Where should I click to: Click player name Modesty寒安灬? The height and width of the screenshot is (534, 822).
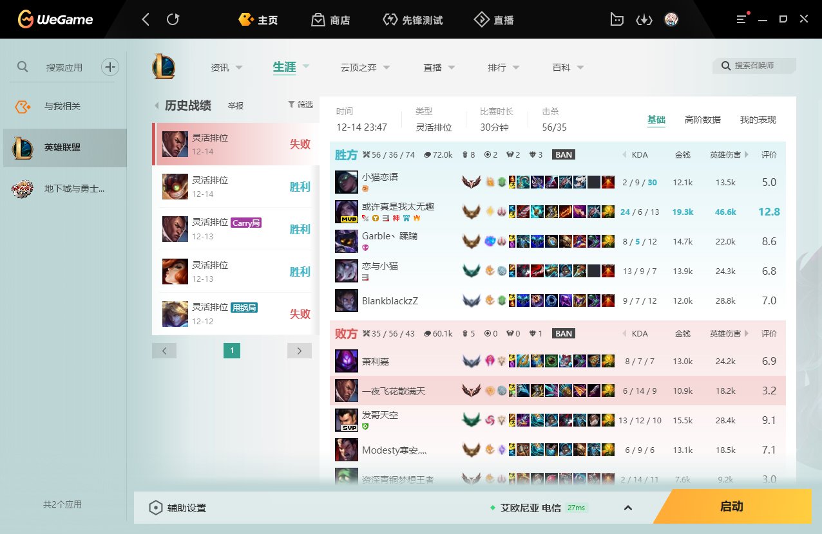(394, 450)
